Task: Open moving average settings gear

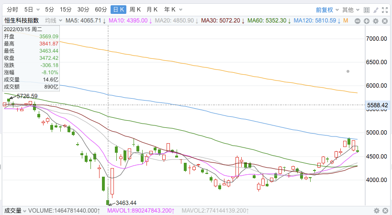Action: (376, 21)
